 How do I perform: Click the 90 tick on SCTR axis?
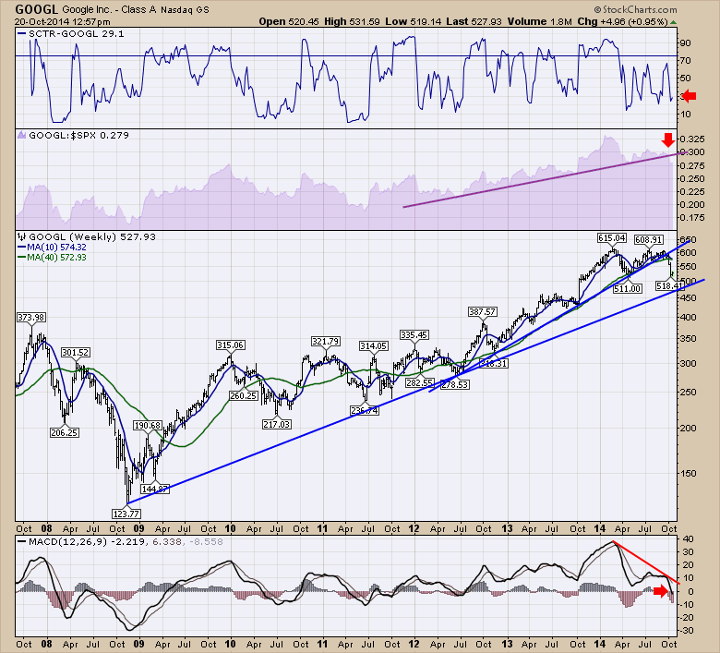point(685,43)
